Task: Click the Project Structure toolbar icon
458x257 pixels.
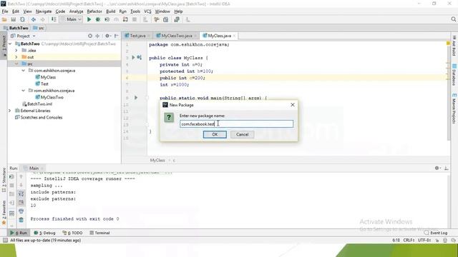Action: click(x=165, y=19)
